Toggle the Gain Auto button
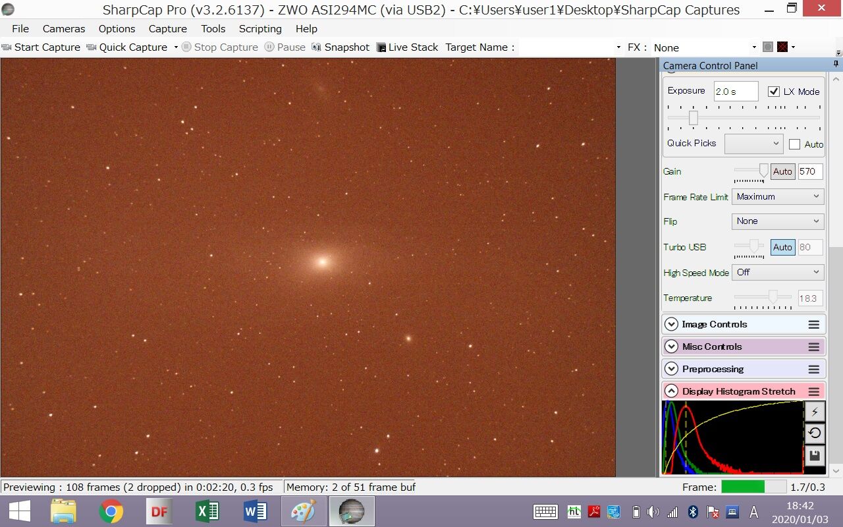Image resolution: width=843 pixels, height=527 pixels. (x=782, y=171)
